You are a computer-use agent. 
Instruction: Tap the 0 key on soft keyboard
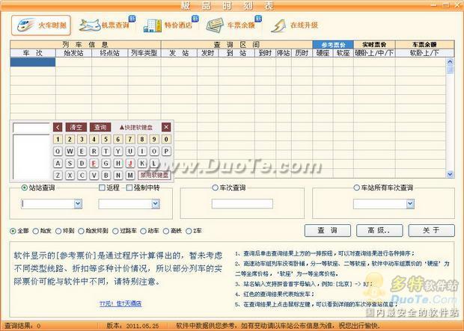click(166, 139)
